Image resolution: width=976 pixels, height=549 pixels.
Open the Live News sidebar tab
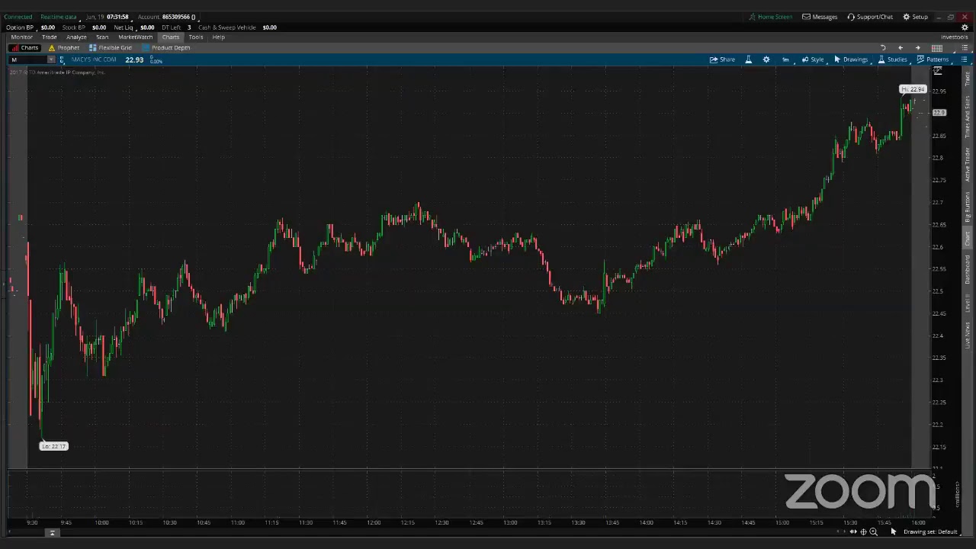coord(968,335)
